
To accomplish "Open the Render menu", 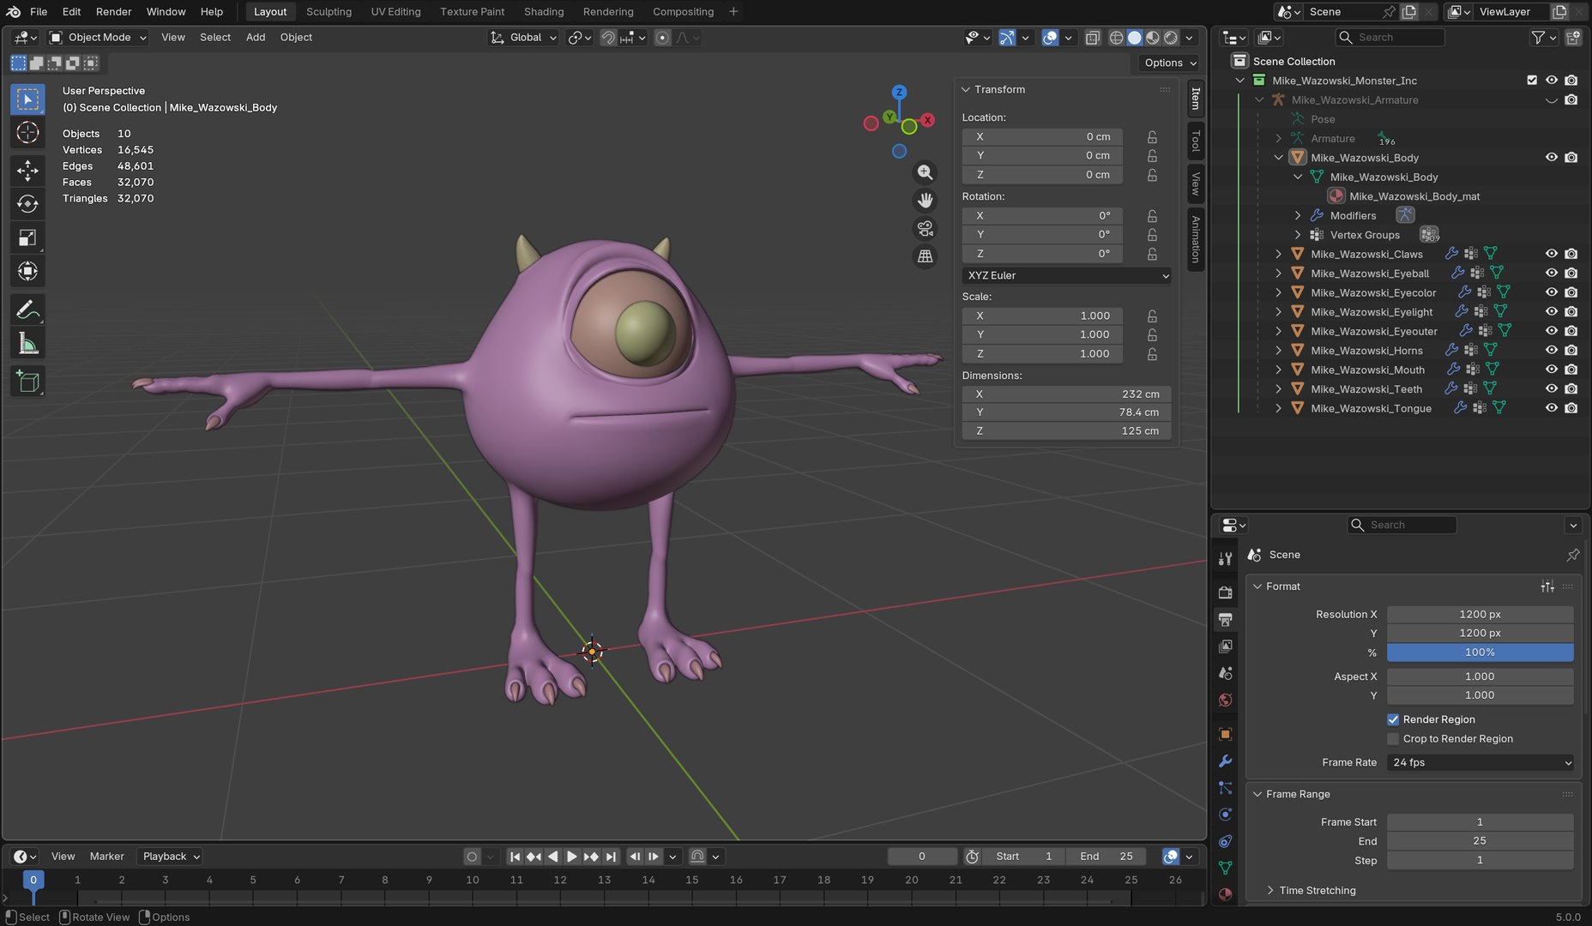I will click(114, 12).
